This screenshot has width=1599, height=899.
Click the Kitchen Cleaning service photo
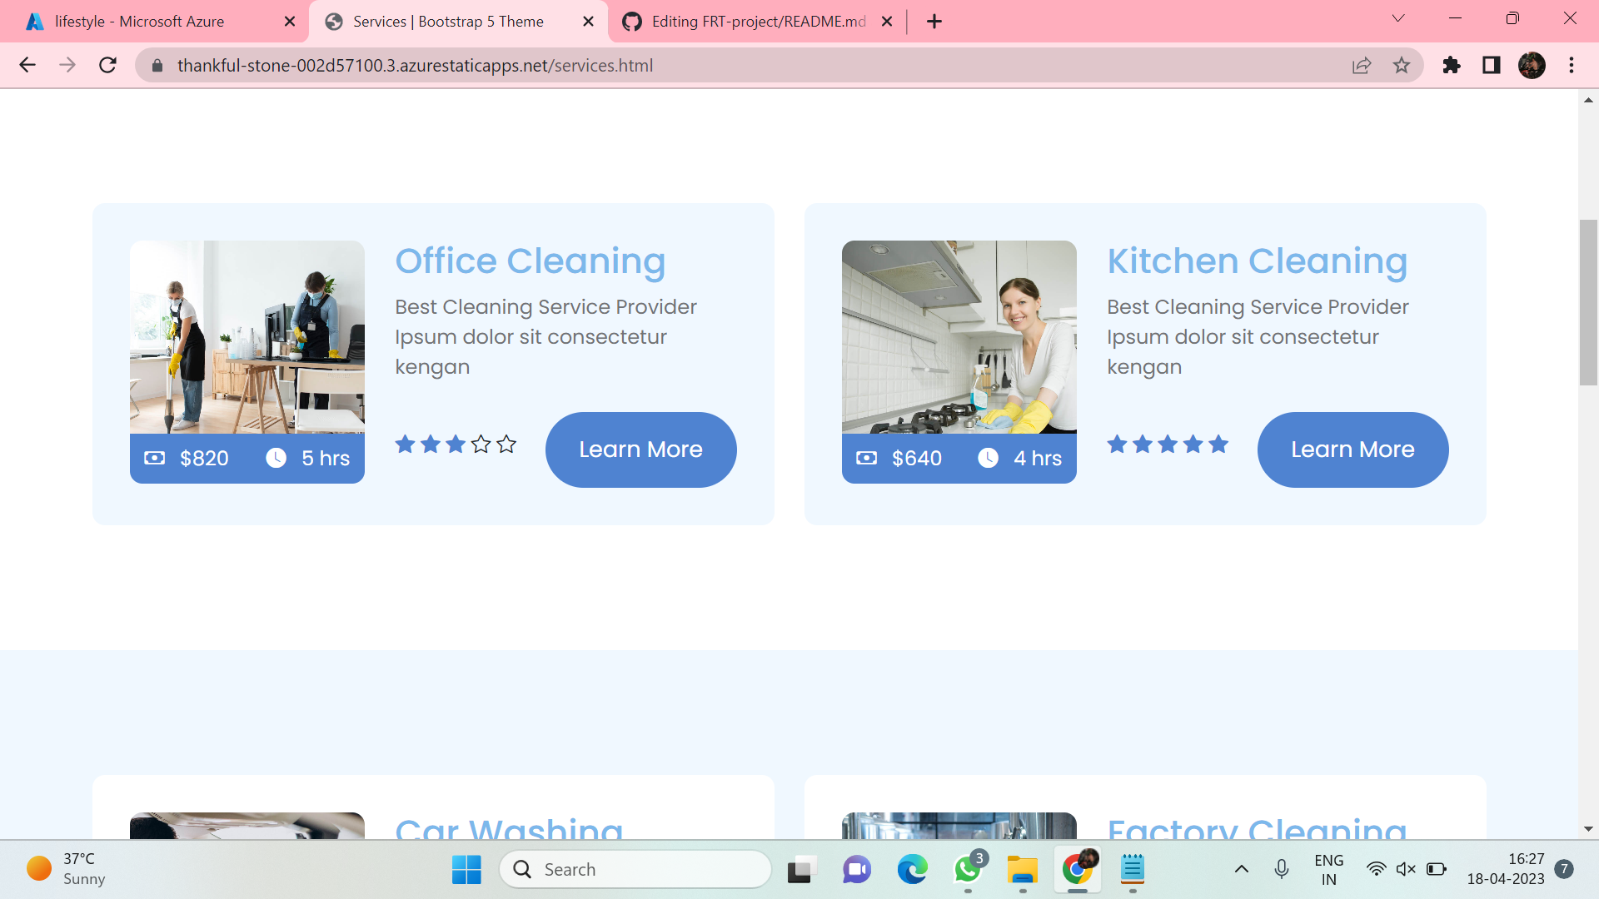(959, 337)
